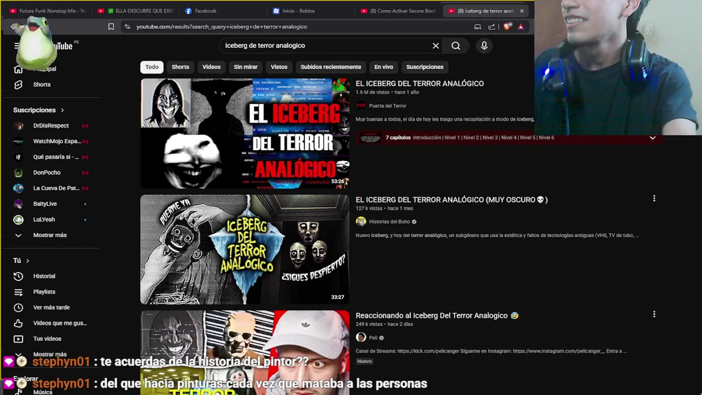Clear the search query with the X
The width and height of the screenshot is (702, 395).
pos(435,46)
